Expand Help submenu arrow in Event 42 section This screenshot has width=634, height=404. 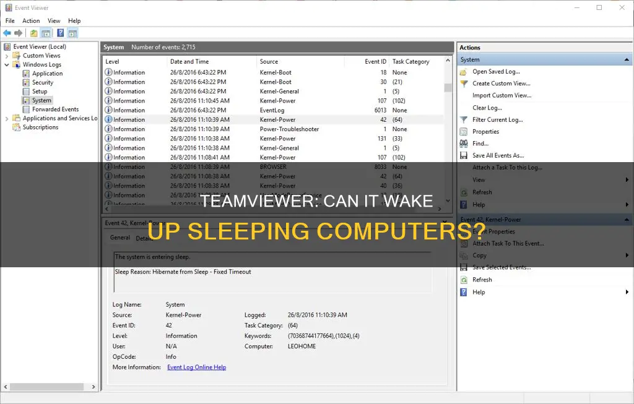coord(627,292)
